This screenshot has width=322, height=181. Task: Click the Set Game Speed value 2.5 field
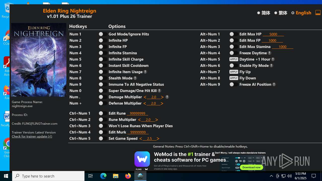click(x=149, y=139)
